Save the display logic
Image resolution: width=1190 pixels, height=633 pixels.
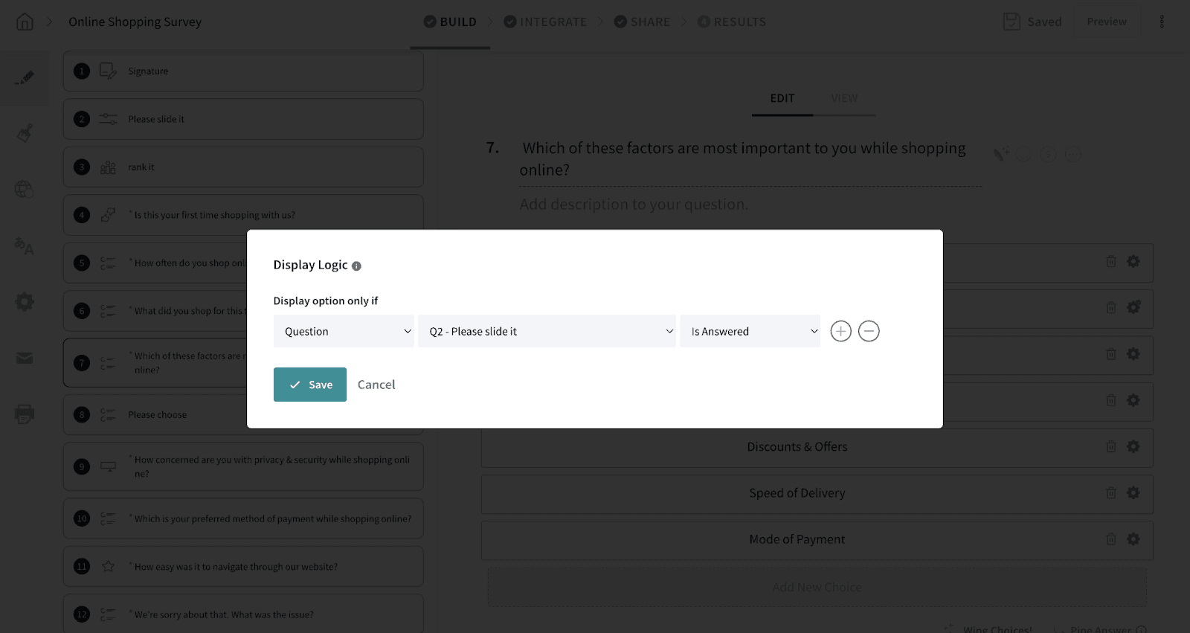tap(310, 385)
